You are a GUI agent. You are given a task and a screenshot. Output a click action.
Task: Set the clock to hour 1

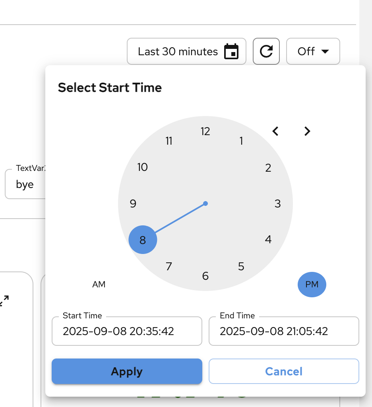pos(241,141)
